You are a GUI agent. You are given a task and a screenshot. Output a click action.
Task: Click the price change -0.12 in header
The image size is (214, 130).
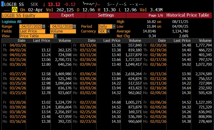point(69,4)
